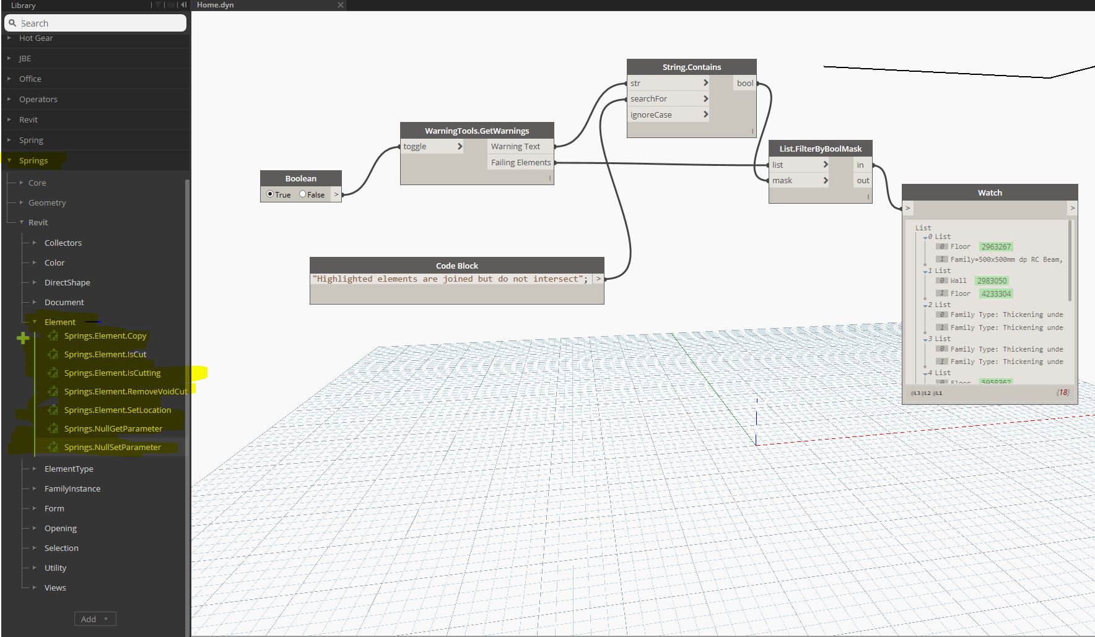Select Springs.Element.IsCut puzzle icon
This screenshot has height=637, width=1095.
[x=53, y=354]
